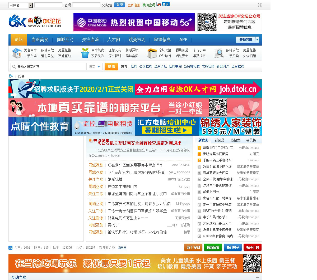Open post 现在湖北回当涂需要集中隔离吗
This screenshot has width=317, height=280.
click(135, 165)
